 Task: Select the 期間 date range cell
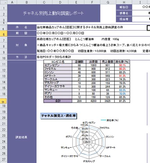[x=93, y=33]
